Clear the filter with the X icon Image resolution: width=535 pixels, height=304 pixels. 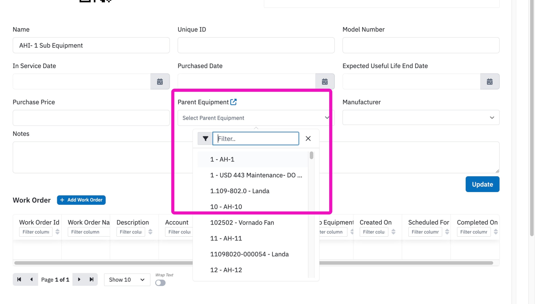[x=308, y=139]
